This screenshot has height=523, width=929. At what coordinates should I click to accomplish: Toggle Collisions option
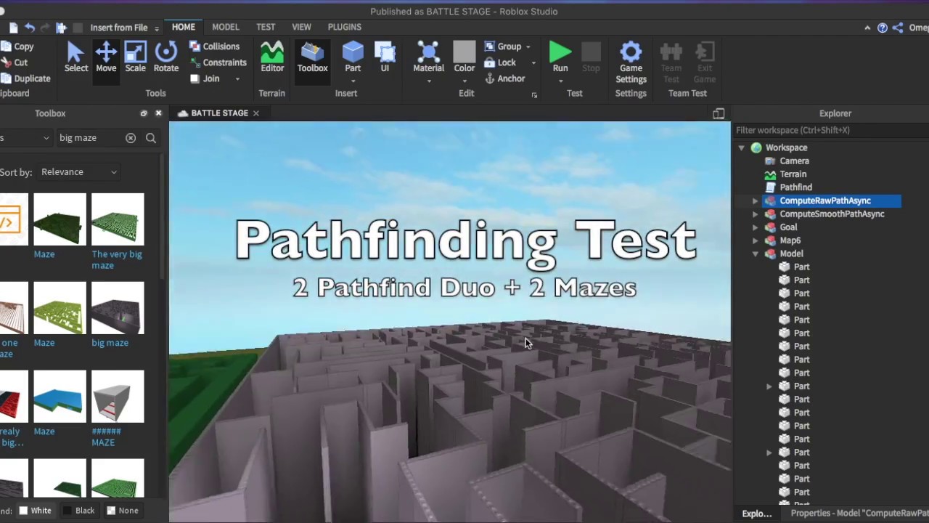click(214, 46)
